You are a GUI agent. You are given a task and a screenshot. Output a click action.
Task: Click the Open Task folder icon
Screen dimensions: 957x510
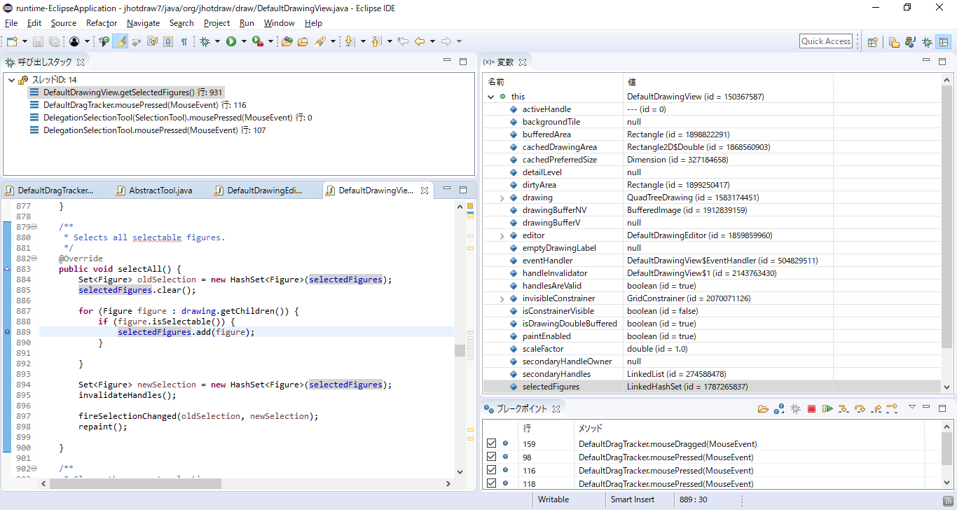[303, 41]
